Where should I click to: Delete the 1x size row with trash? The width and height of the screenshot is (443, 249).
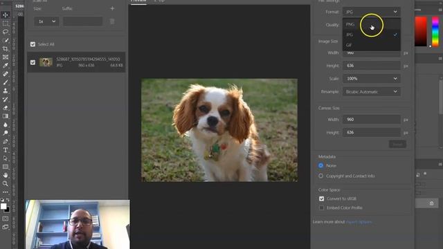point(112,21)
